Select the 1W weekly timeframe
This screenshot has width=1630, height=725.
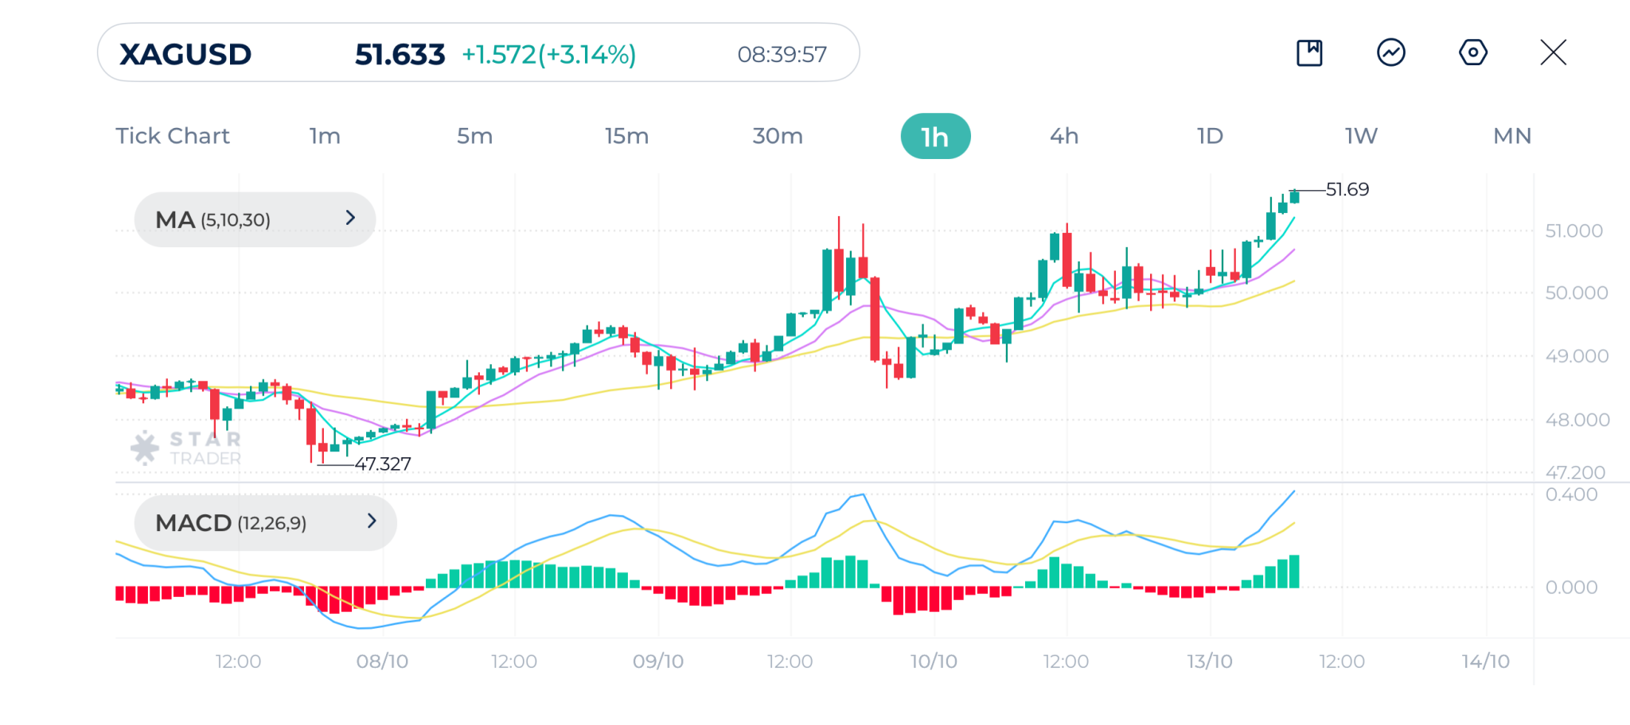[x=1361, y=136]
